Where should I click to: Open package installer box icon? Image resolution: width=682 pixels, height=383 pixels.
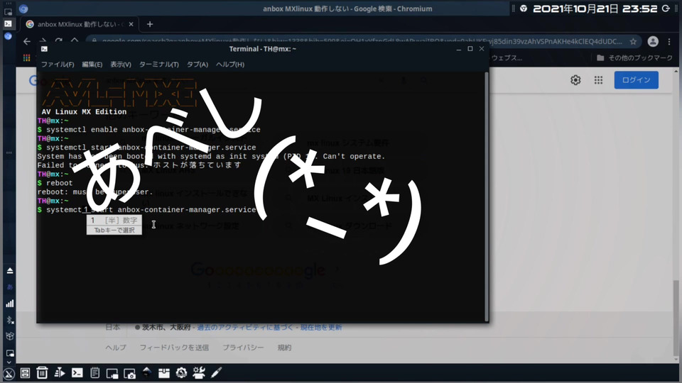tap(164, 374)
